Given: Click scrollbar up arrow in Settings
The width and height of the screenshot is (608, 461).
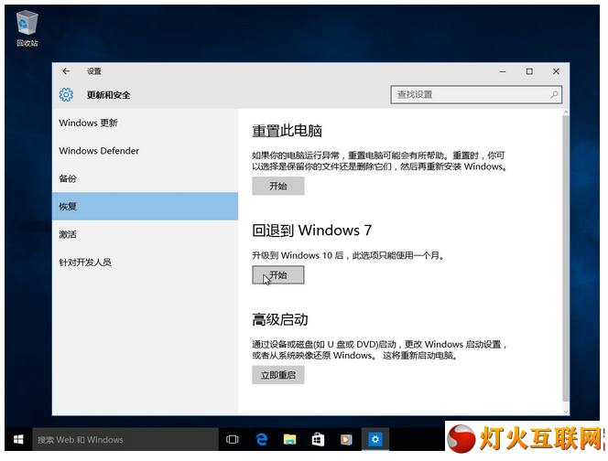Looking at the screenshot, I should click(x=566, y=113).
